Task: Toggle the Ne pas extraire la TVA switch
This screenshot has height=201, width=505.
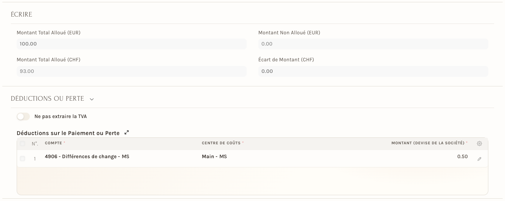Action: pyautogui.click(x=23, y=117)
